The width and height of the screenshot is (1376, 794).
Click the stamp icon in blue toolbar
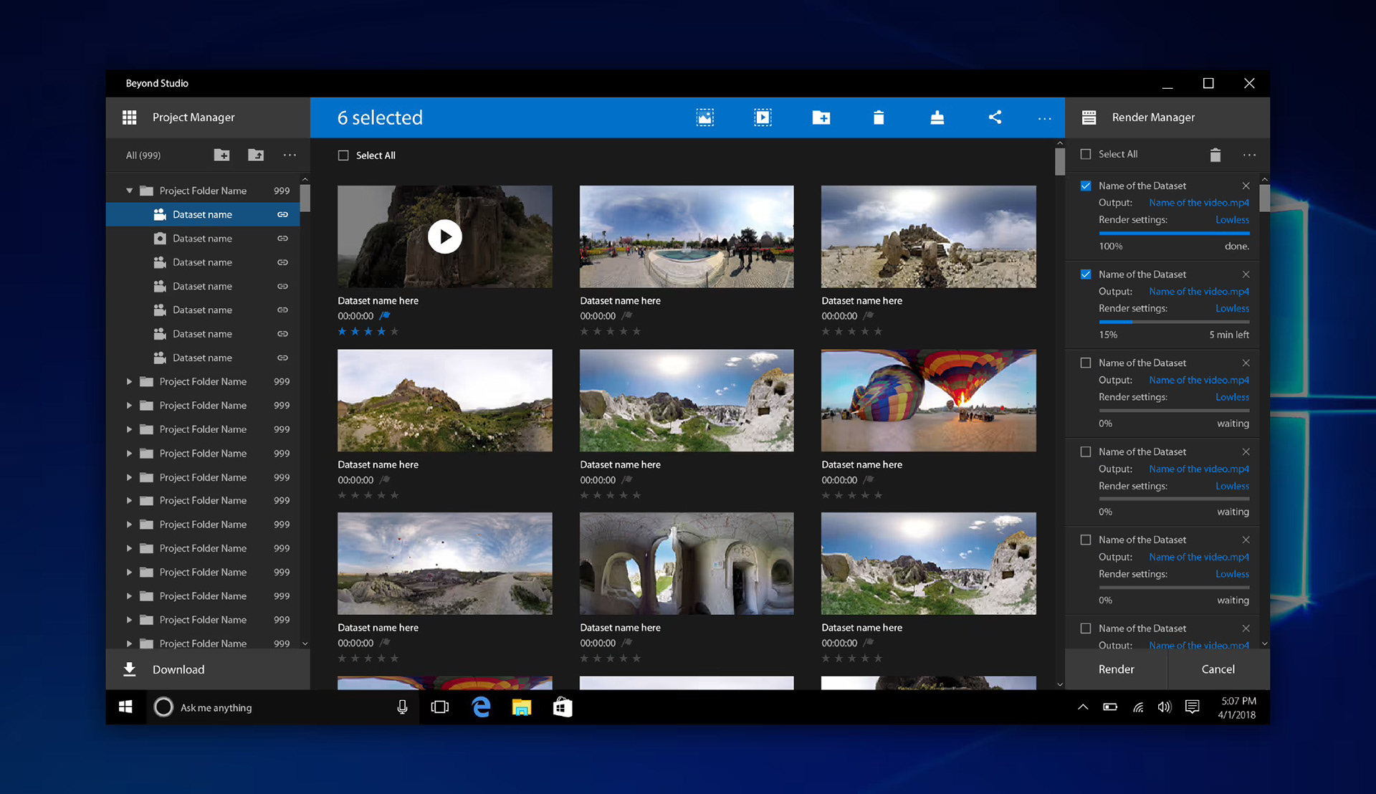(x=937, y=118)
